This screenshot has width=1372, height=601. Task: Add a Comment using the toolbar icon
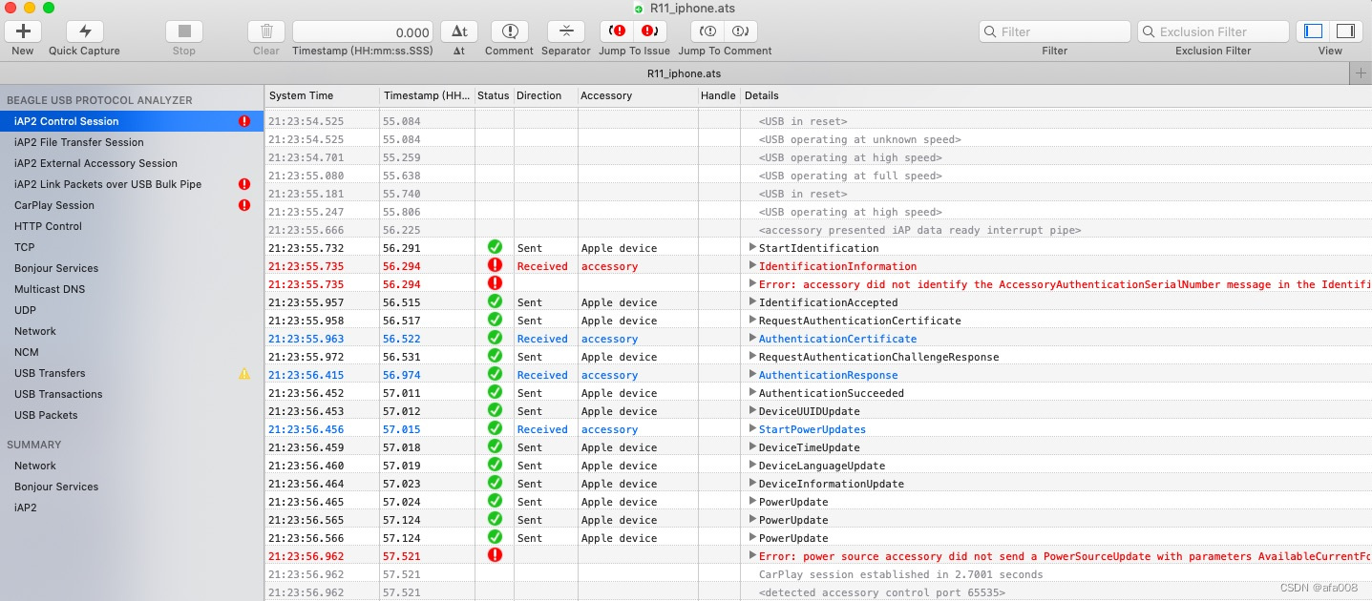coord(510,31)
